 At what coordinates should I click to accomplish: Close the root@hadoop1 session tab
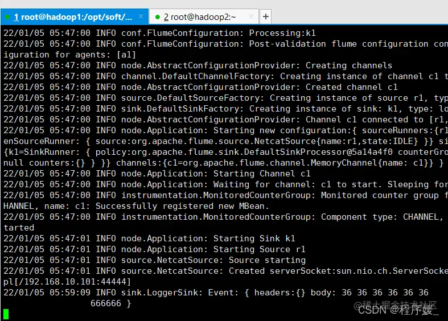point(141,17)
